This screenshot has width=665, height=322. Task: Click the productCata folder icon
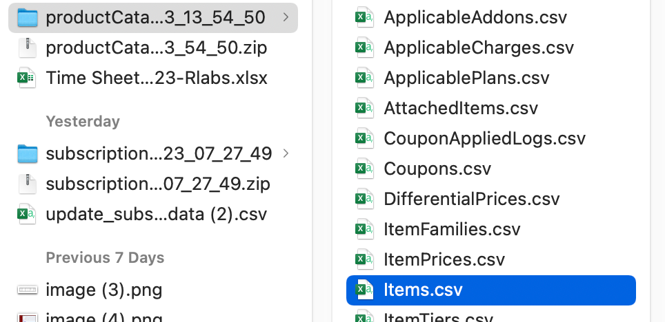tap(27, 17)
